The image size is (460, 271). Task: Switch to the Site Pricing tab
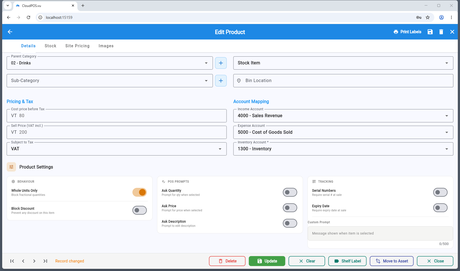77,46
